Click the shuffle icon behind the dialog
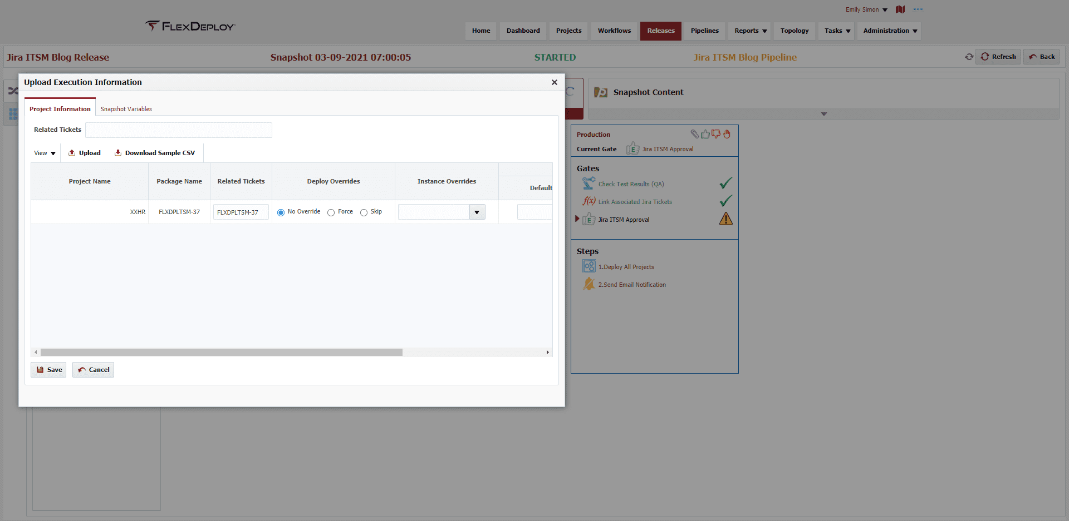 click(x=13, y=91)
